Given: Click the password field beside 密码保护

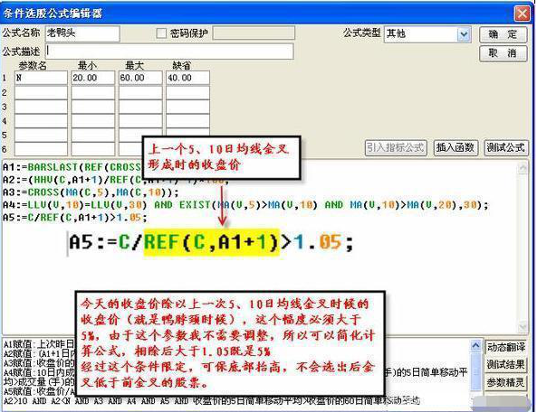Looking at the screenshot, I should tap(254, 33).
